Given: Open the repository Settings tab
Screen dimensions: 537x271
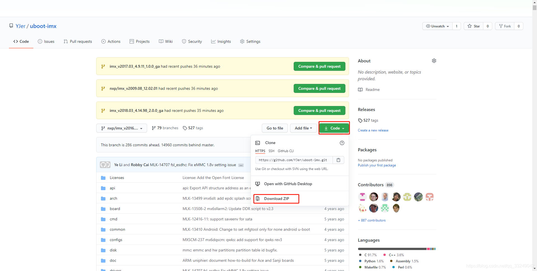Looking at the screenshot, I should [x=250, y=41].
